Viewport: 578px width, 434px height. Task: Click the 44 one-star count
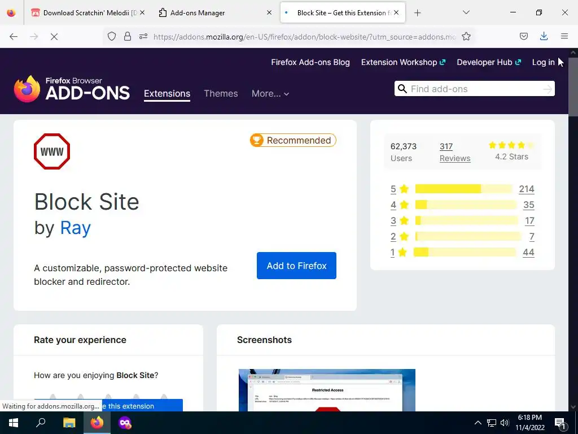[528, 253]
